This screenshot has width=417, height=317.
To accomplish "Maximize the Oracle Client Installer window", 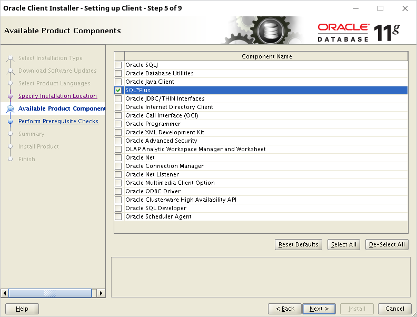I will 380,8.
